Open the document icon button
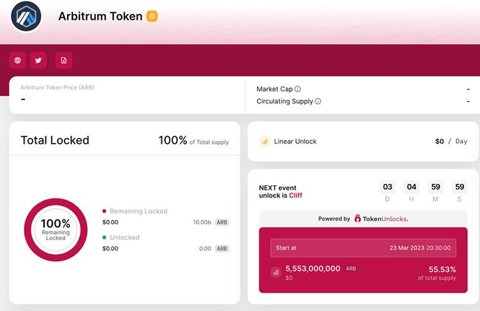480x311 pixels. (x=63, y=61)
